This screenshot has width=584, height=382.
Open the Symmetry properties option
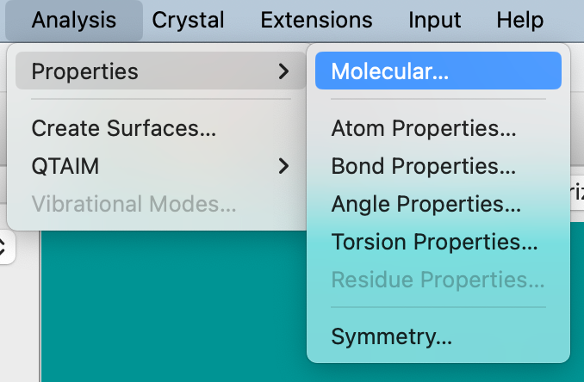pyautogui.click(x=391, y=336)
